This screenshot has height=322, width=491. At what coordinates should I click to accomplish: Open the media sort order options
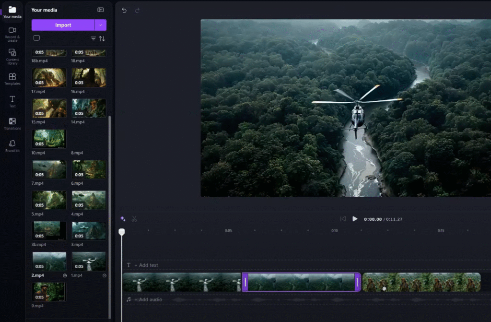coord(102,38)
